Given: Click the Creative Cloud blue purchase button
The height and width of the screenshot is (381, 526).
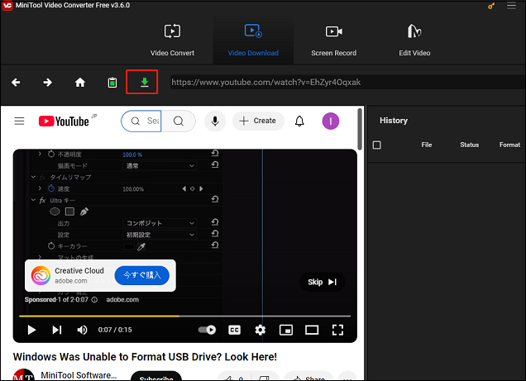Looking at the screenshot, I should [142, 275].
